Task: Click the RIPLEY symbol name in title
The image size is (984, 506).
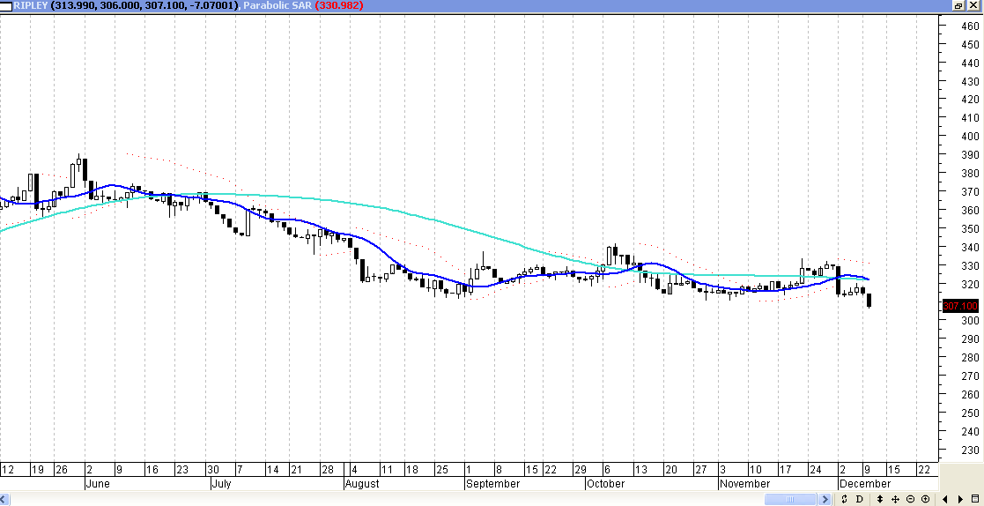Action: click(x=33, y=5)
